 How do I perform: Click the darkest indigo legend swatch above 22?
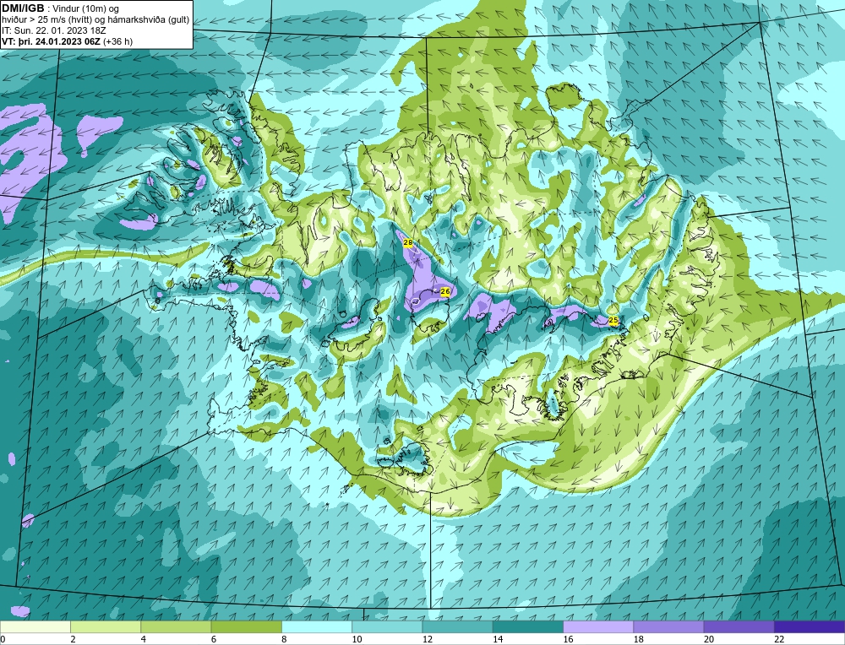tap(810, 627)
